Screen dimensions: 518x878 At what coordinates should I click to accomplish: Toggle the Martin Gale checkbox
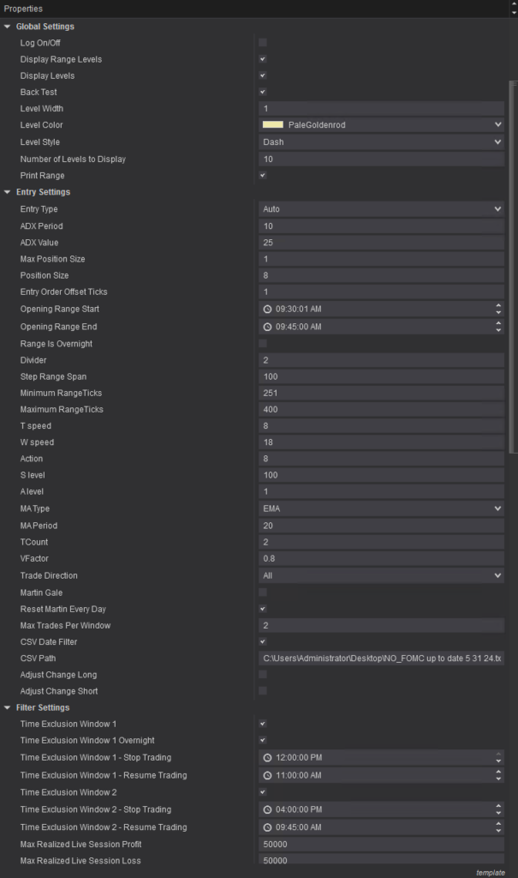[263, 592]
